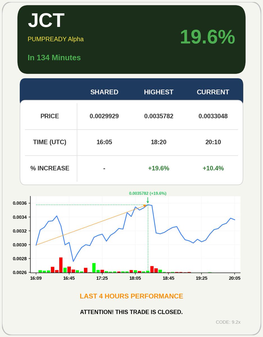Click the CODE: 9.2x label

coord(228,322)
